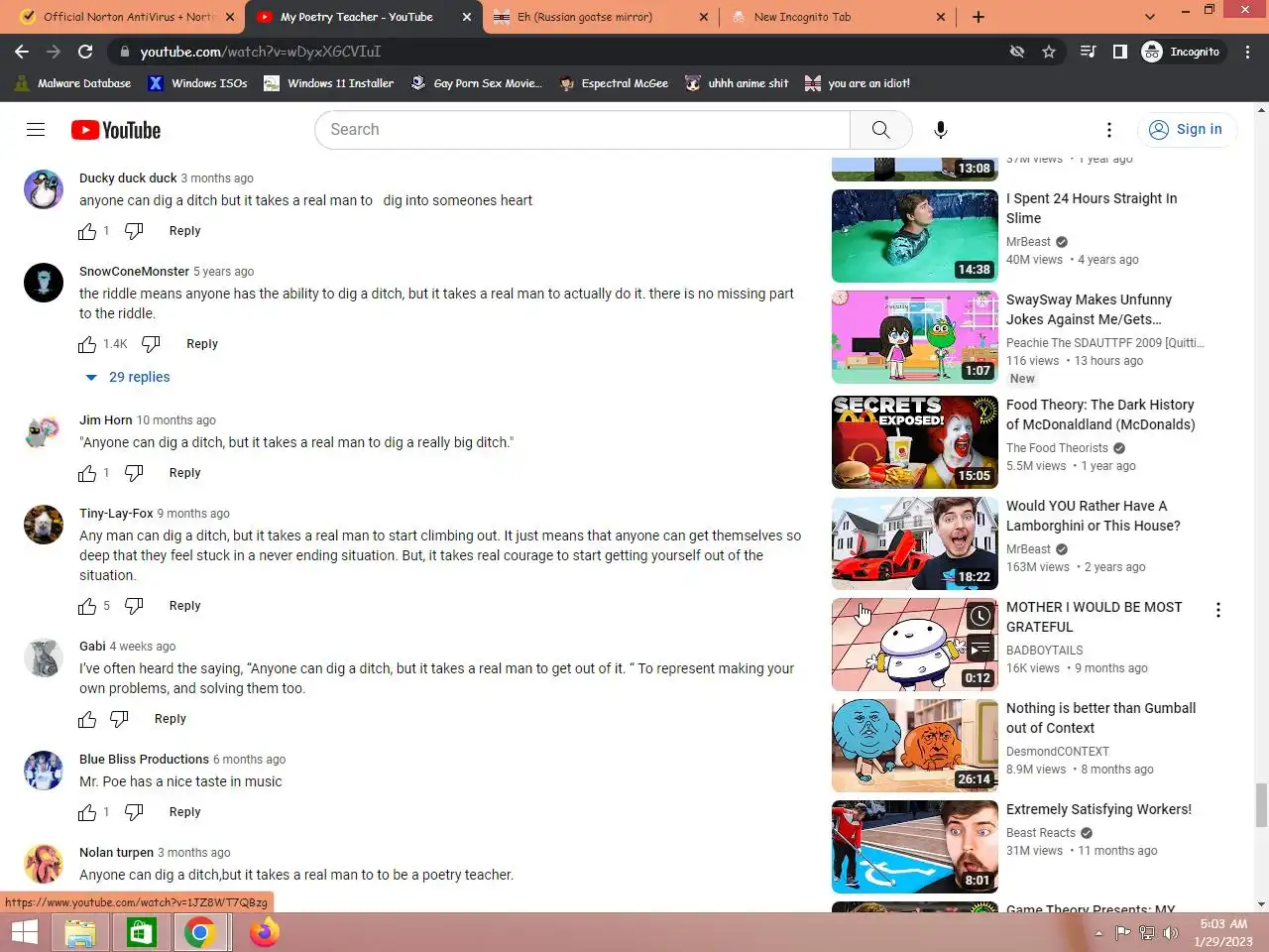Click the page vertical scrollbar thumb
Screen dimensions: 1269x952
1261,804
